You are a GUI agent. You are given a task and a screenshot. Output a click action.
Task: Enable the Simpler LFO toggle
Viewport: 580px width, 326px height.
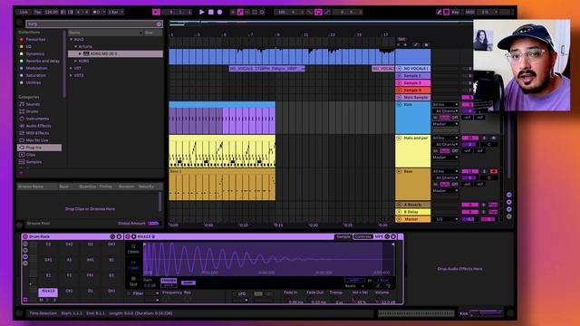(x=234, y=293)
